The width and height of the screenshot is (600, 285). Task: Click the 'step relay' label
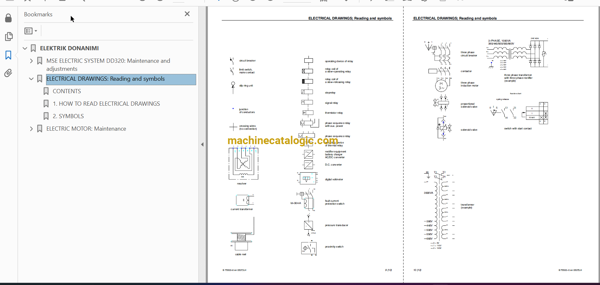pyautogui.click(x=330, y=93)
